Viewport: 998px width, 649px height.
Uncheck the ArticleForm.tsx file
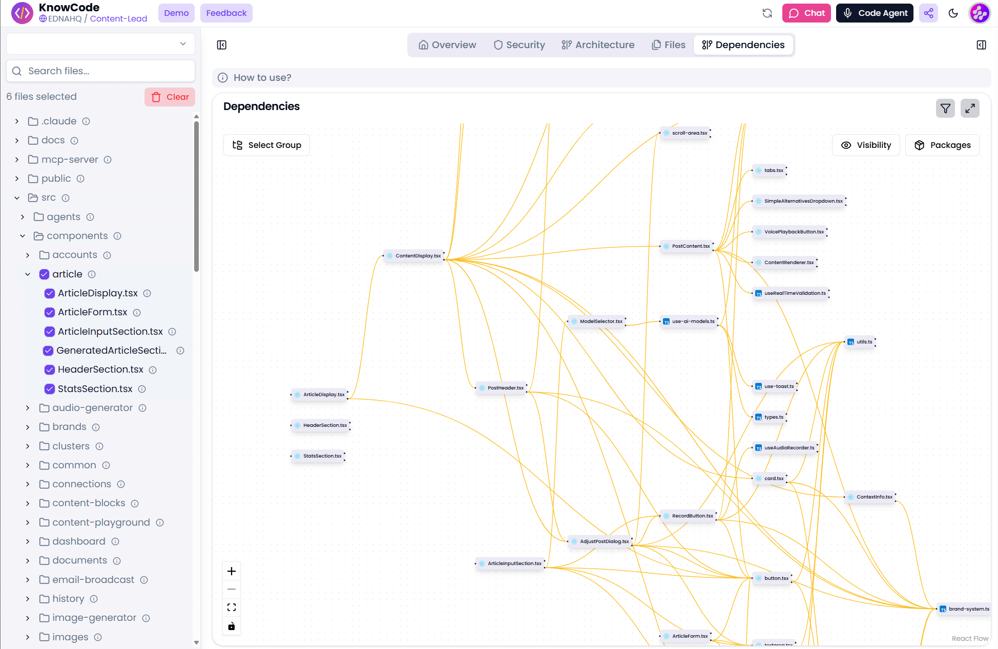(x=49, y=312)
